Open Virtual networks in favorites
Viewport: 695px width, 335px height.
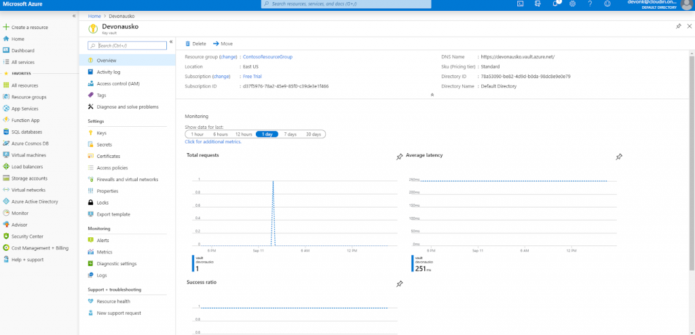tap(24, 190)
